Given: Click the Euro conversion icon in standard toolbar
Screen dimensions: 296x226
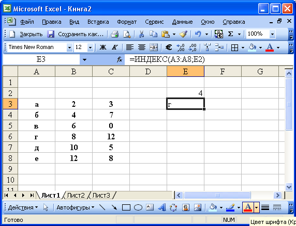Looking at the screenshot, I should click(x=219, y=34).
